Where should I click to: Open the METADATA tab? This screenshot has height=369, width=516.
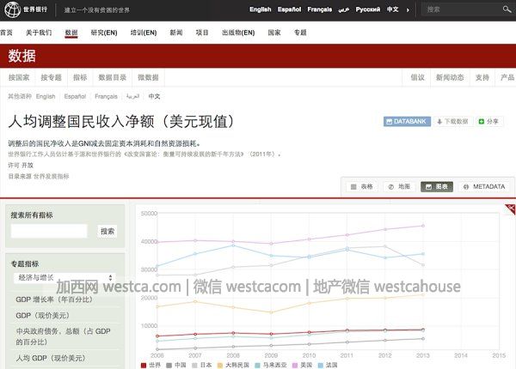point(484,187)
